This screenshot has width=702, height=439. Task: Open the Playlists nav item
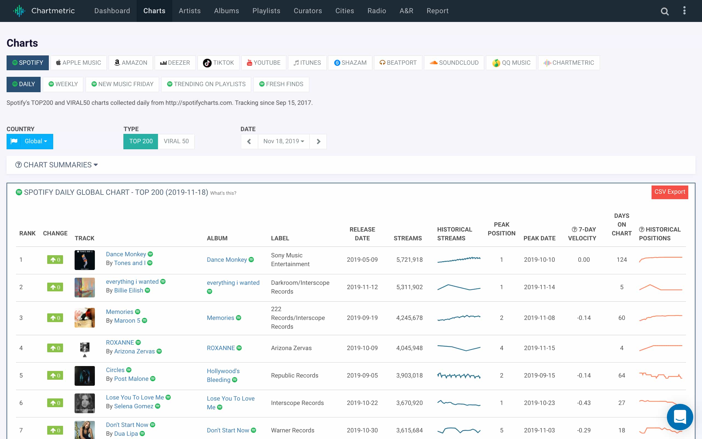click(266, 11)
